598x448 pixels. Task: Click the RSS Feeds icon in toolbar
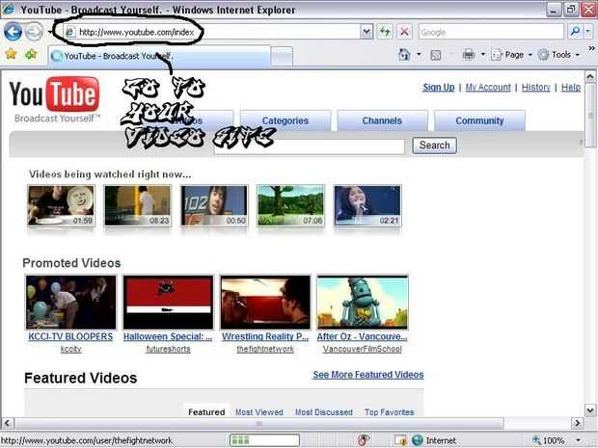click(436, 55)
